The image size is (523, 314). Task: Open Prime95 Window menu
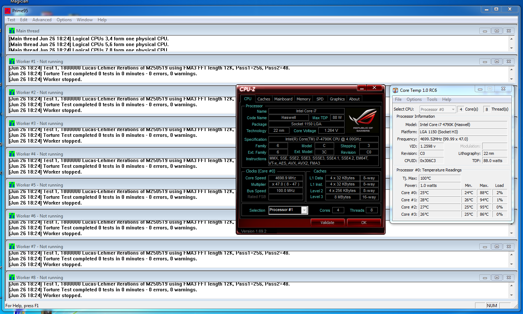85,20
